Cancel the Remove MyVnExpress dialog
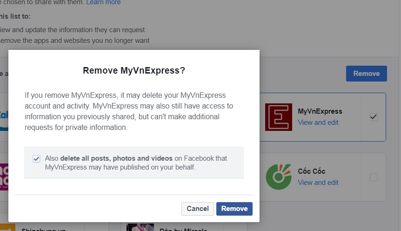 198,209
